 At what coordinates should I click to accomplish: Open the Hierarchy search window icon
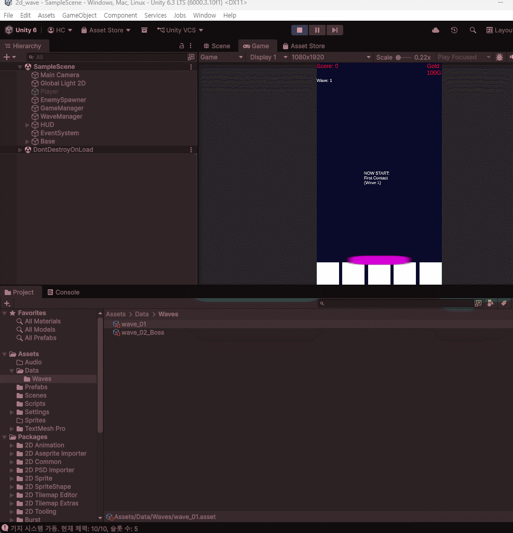click(x=191, y=57)
